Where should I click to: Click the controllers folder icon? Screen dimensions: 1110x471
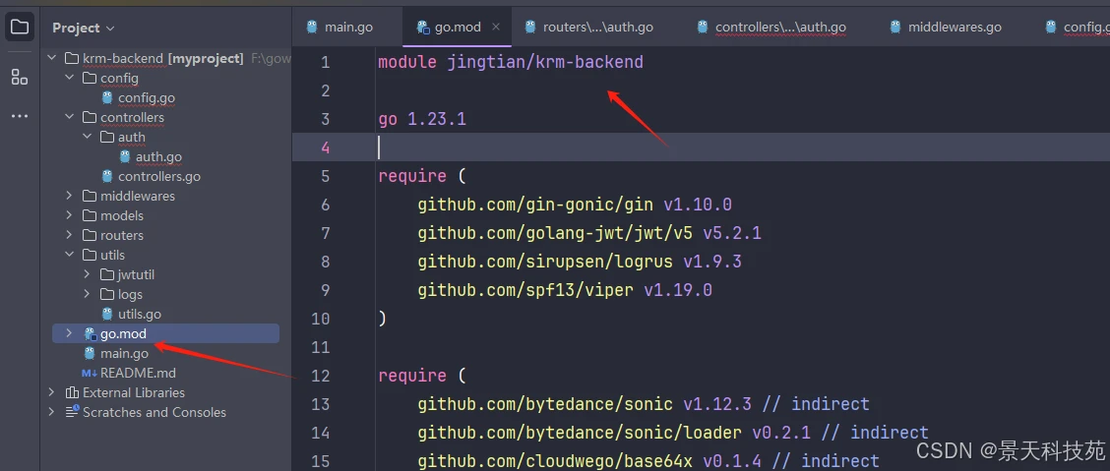coord(90,117)
